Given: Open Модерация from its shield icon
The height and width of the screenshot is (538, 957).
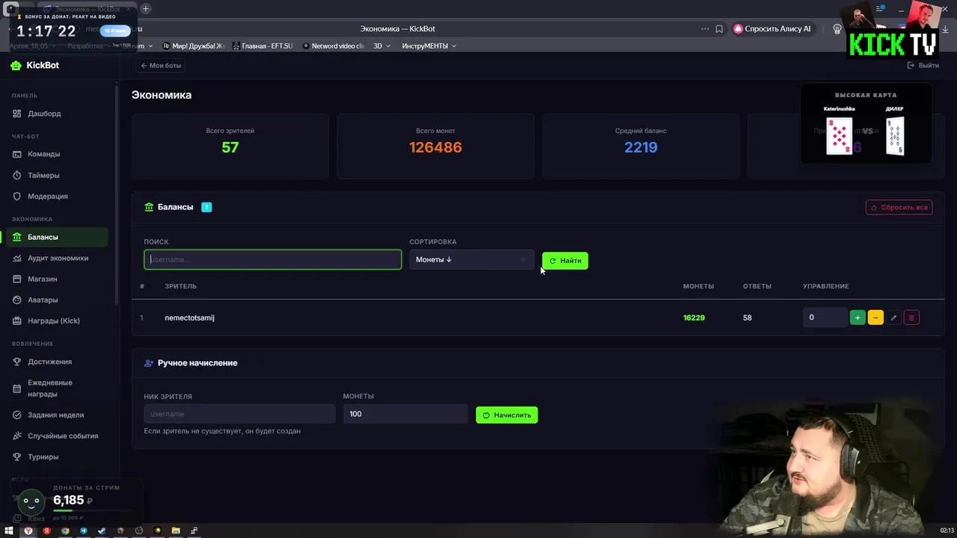Looking at the screenshot, I should tap(17, 196).
